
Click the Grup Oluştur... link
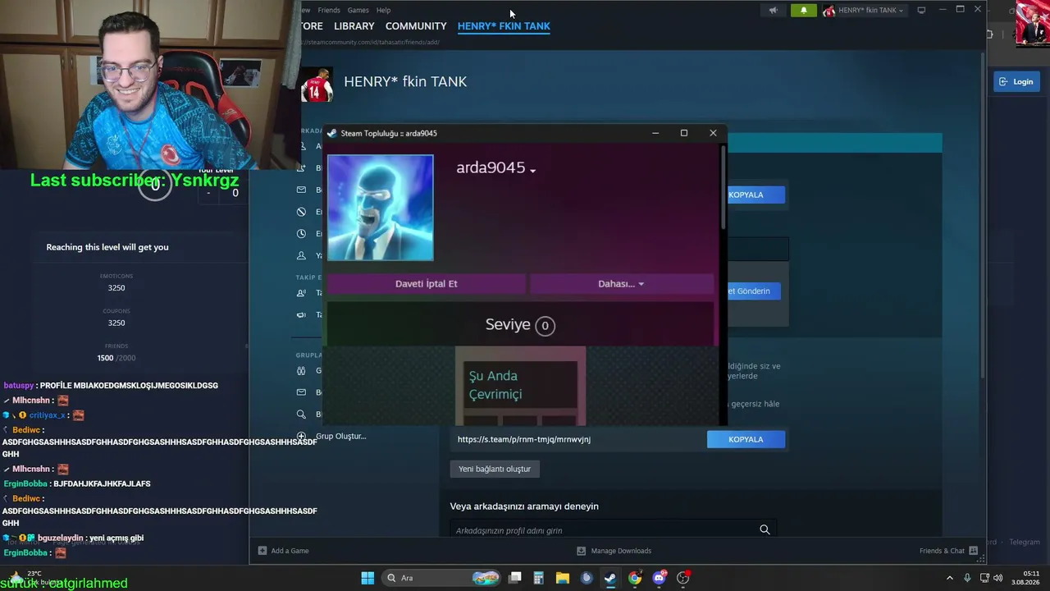click(341, 436)
